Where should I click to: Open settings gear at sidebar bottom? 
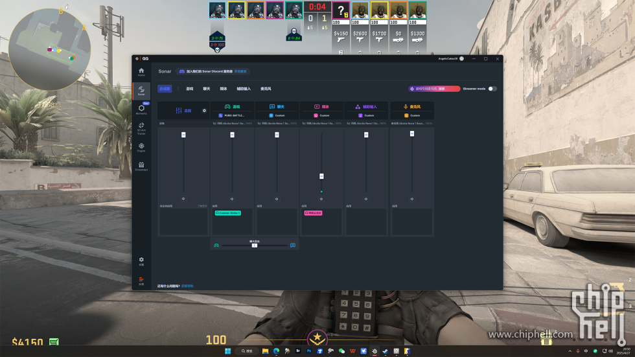point(141,261)
